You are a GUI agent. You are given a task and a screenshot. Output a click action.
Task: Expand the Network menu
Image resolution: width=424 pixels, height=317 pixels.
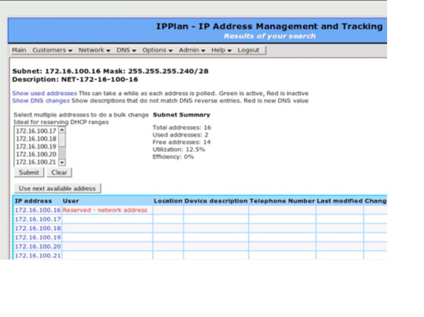94,50
